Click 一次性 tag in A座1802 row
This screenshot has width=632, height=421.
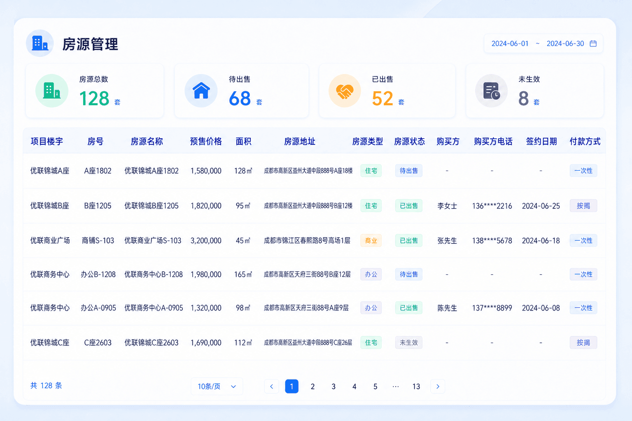point(583,171)
